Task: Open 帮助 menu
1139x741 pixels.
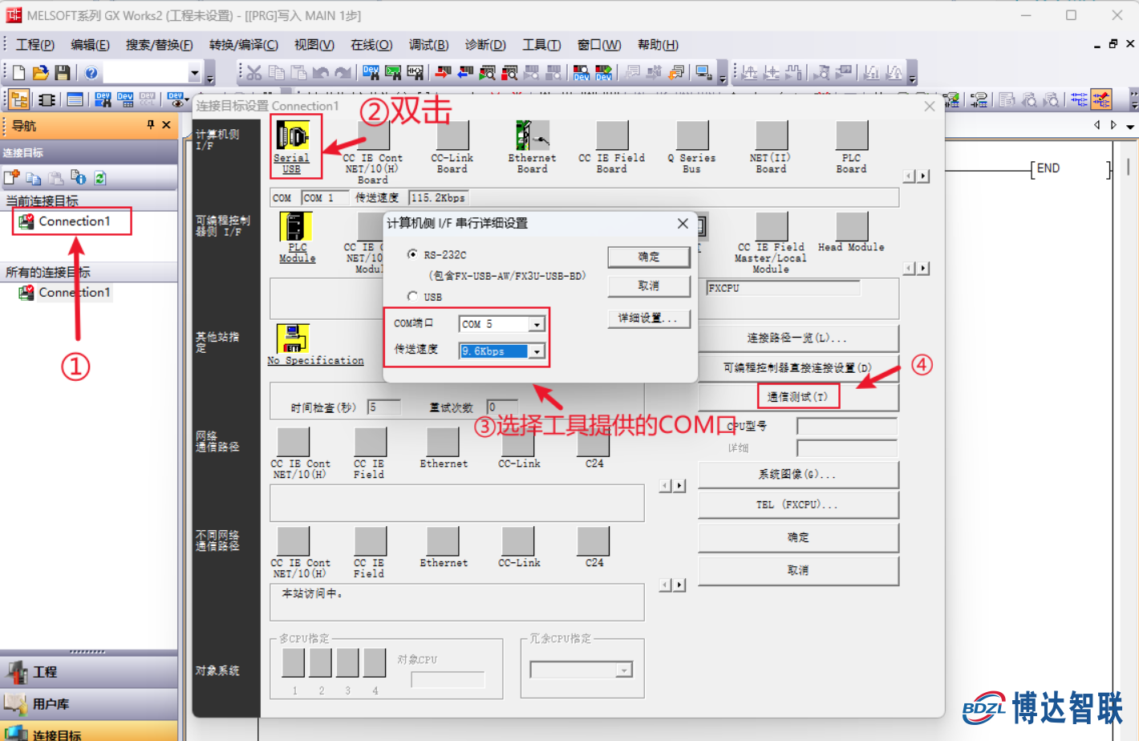Action: [x=658, y=45]
